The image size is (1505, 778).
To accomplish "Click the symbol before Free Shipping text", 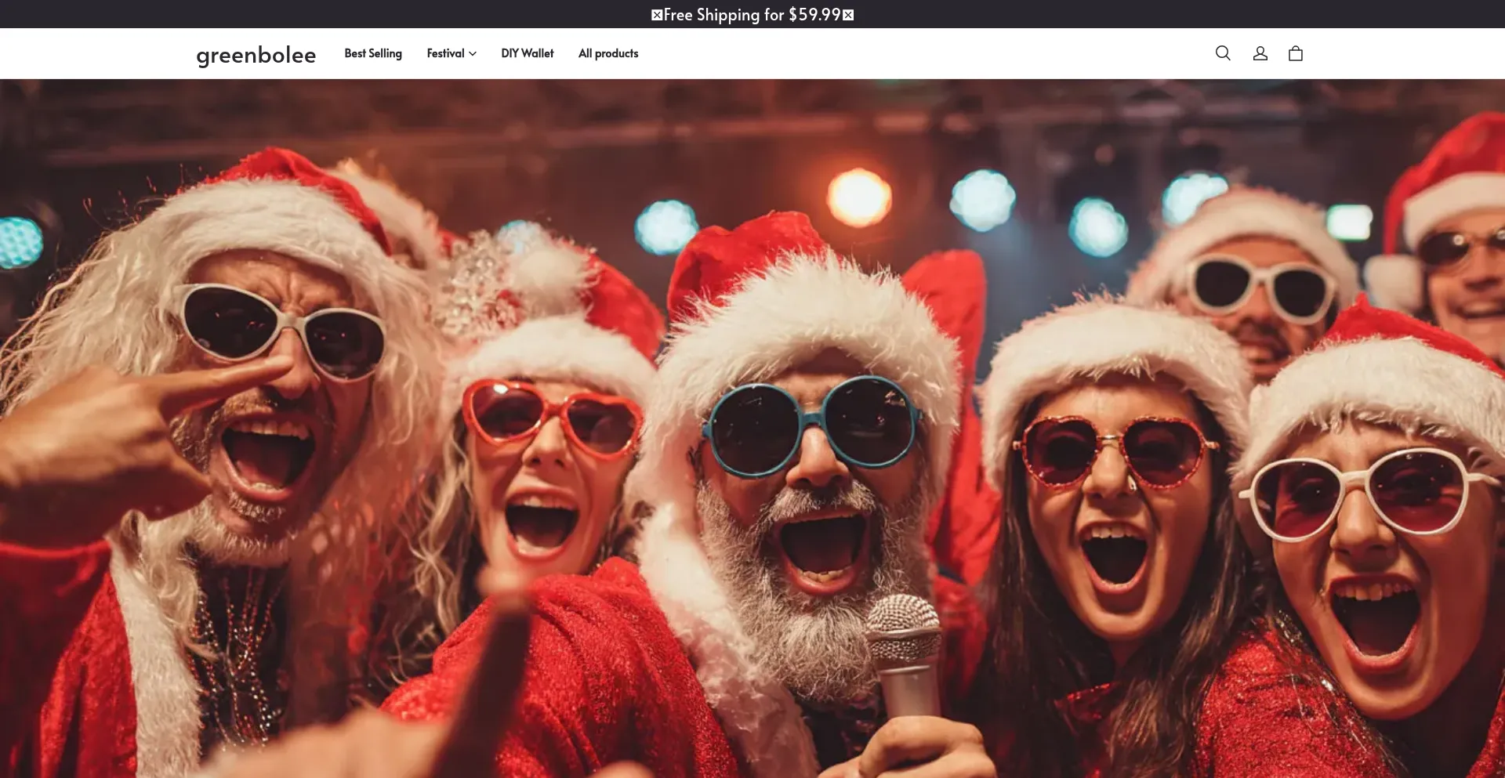I will coord(657,15).
